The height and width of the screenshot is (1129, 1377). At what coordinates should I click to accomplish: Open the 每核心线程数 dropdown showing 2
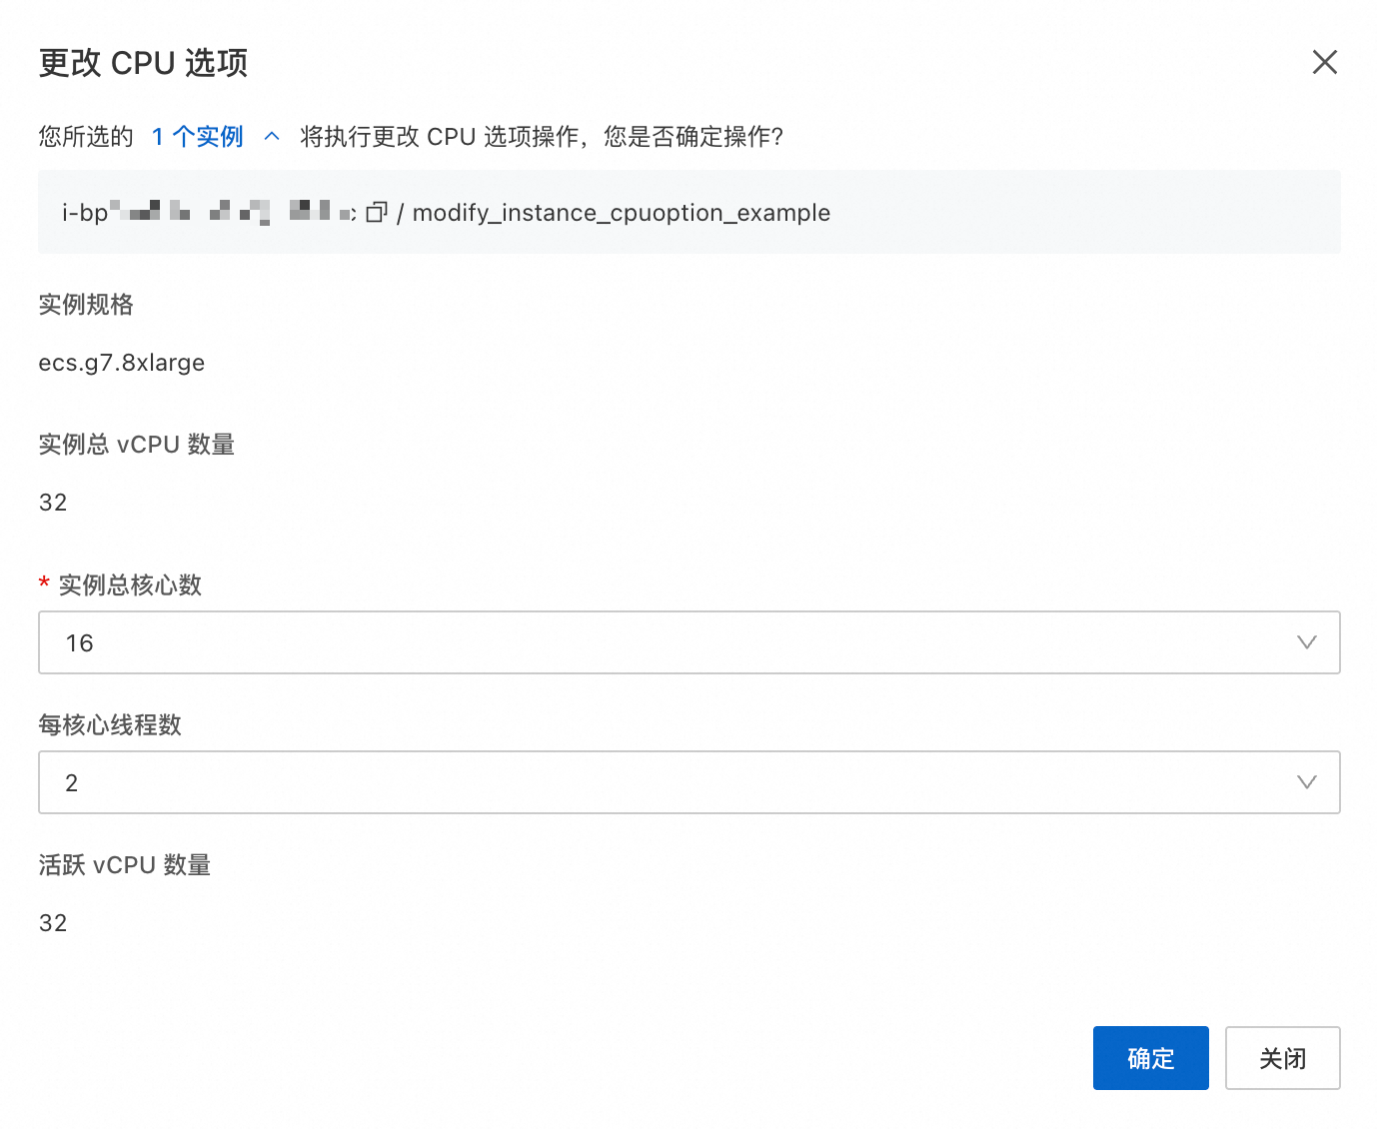click(689, 782)
